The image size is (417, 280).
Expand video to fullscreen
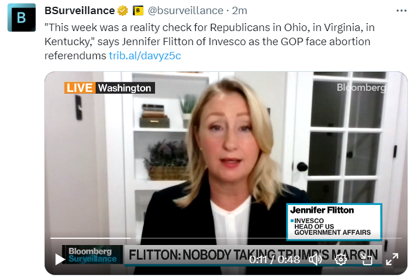coord(392,259)
